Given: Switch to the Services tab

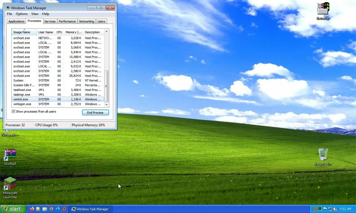Looking at the screenshot, I should coord(50,21).
